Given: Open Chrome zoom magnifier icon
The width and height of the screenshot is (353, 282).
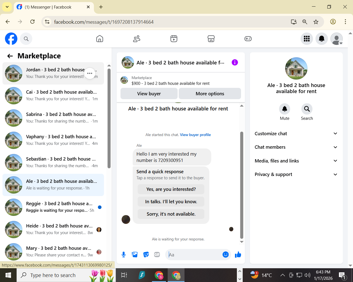Looking at the screenshot, I should [x=305, y=22].
